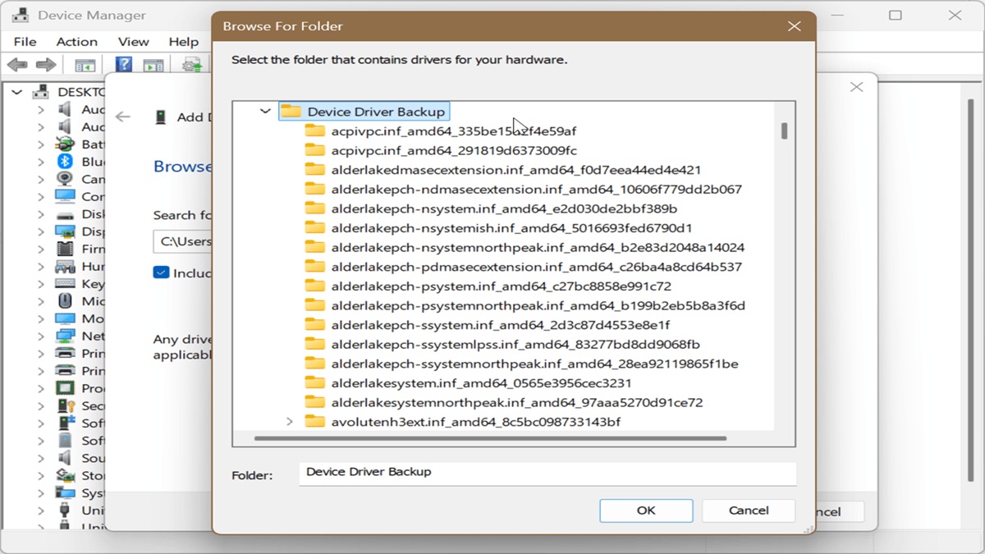Expand the Keyboards node chevron

pos(40,284)
